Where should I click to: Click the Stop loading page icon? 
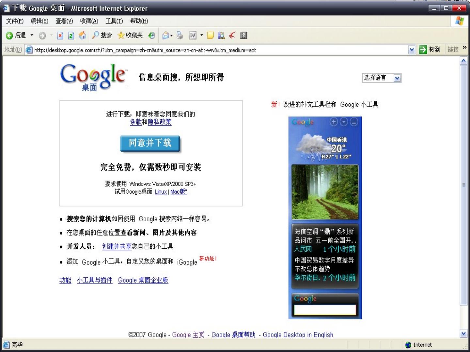tap(60, 35)
